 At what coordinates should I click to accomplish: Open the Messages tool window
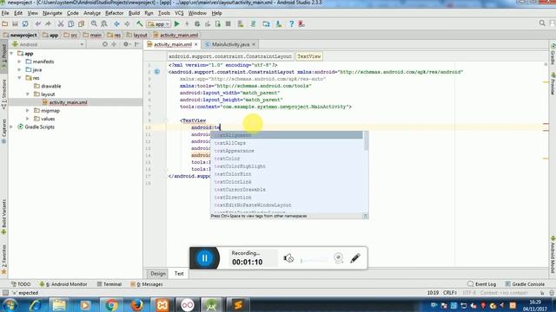click(x=147, y=284)
